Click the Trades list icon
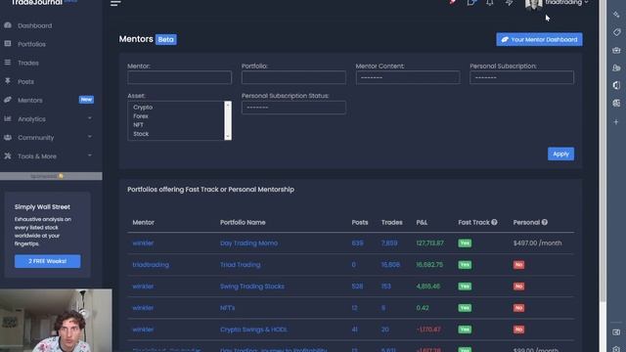 point(8,63)
